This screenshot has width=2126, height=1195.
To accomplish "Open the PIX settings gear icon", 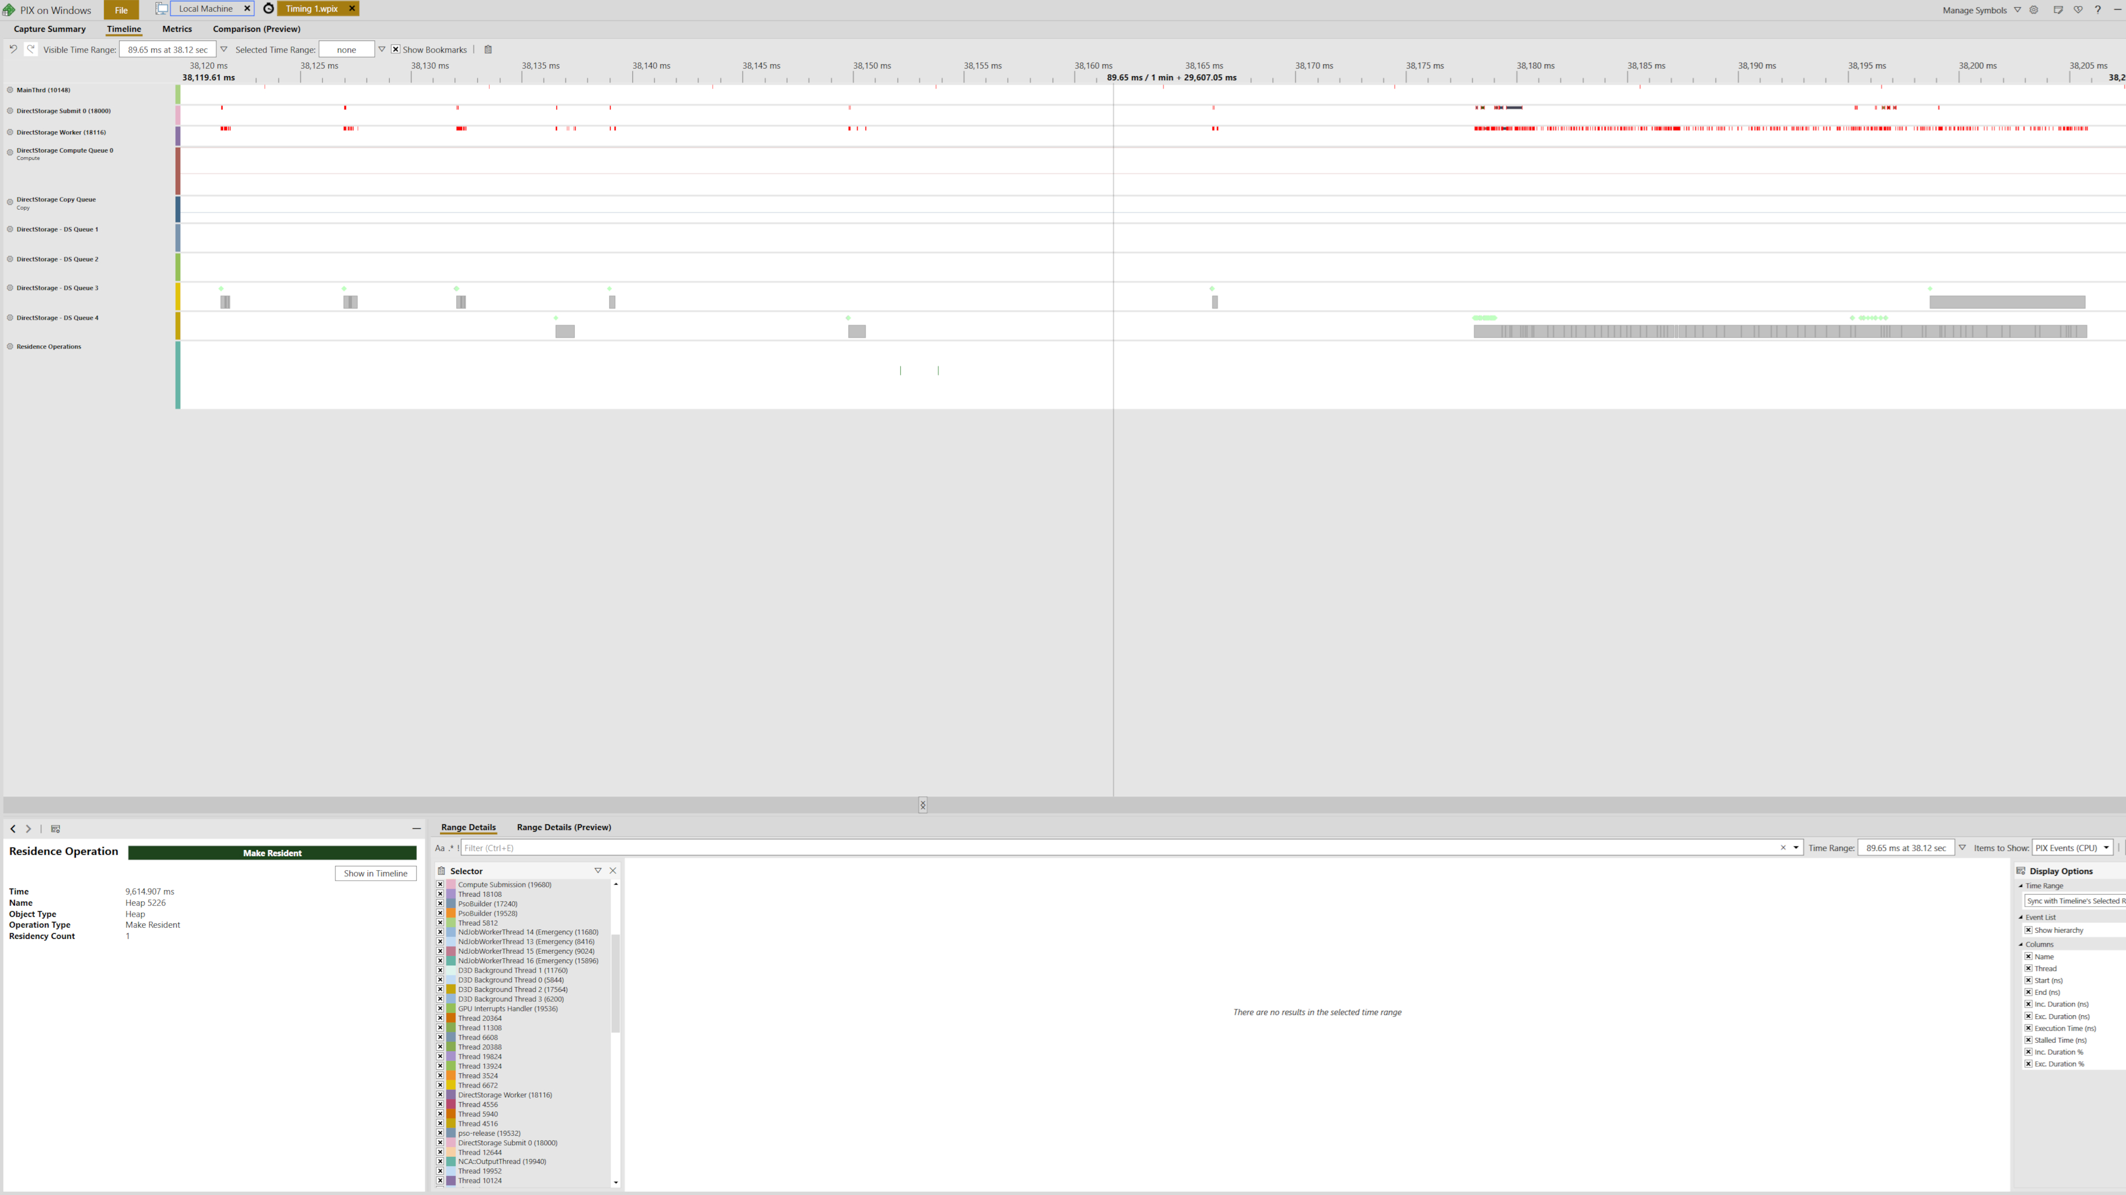I will 2034,10.
